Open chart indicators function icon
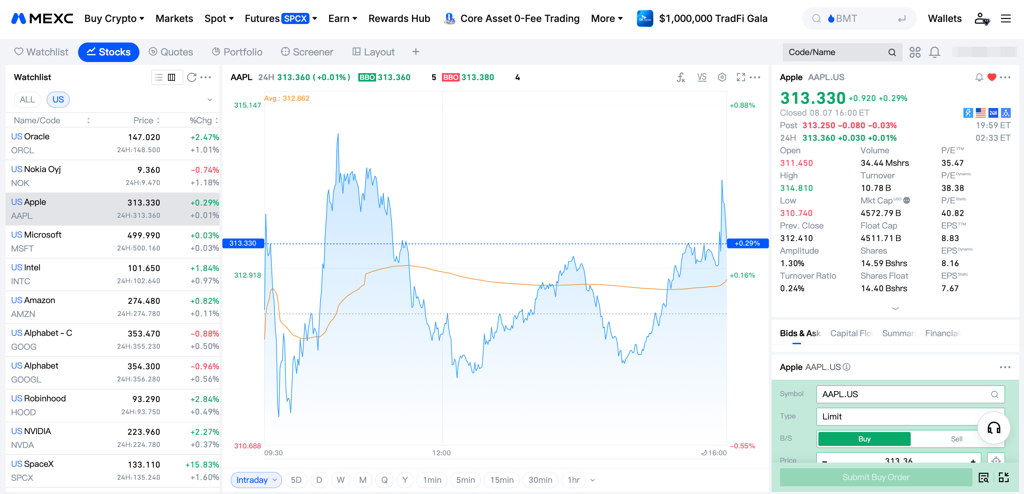1024x494 pixels. click(x=681, y=77)
